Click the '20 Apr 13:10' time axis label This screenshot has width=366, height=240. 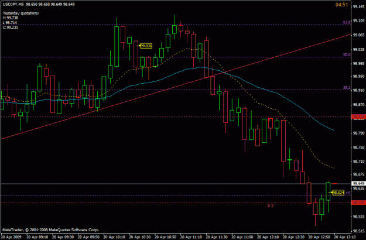[346, 237]
